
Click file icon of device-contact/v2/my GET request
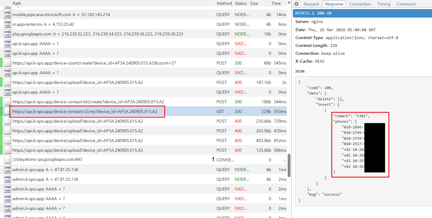7,111
